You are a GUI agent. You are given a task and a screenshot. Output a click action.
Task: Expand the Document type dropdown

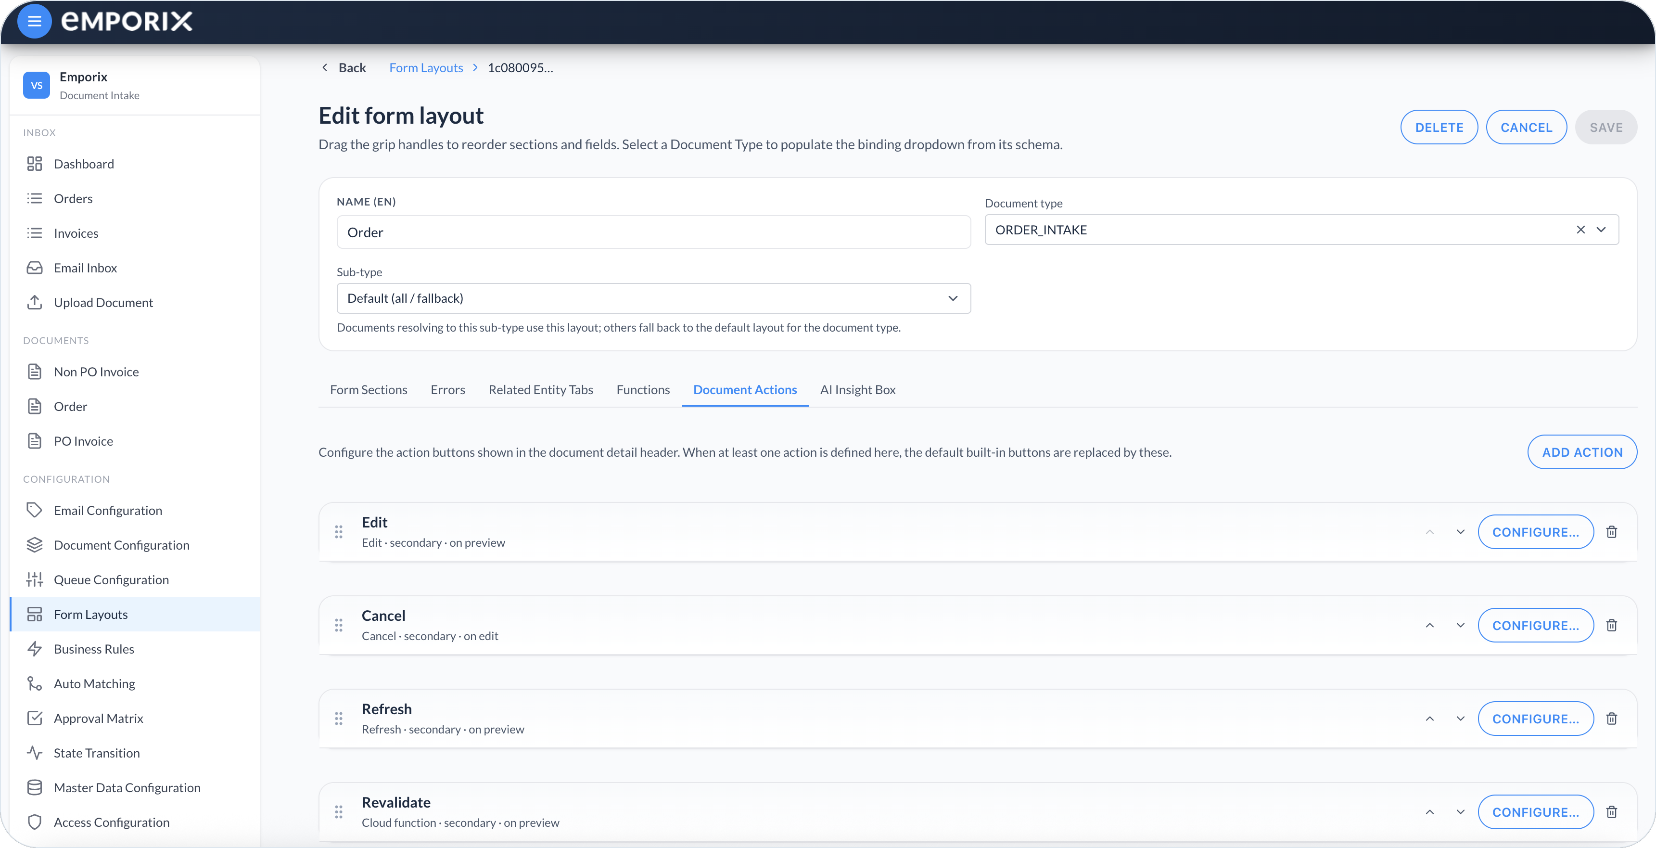click(x=1601, y=230)
